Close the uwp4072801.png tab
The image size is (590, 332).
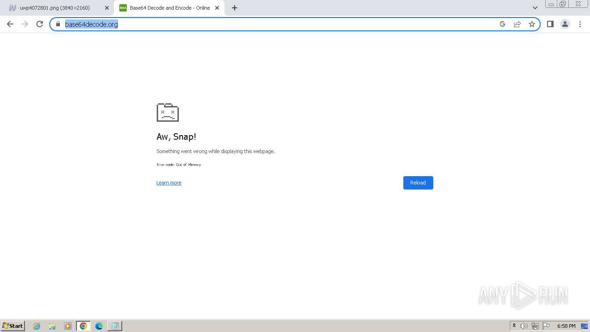[x=107, y=8]
